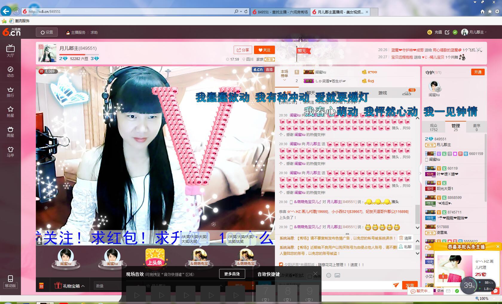This screenshot has height=304, width=502.
Task: Switch to the 管理 25 tab
Action: coord(455,128)
